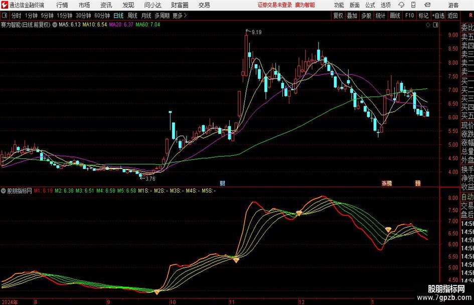Image resolution: width=474 pixels, height=305 pixels.
Task: Click the 预 marker on the chart
Action: click(418, 183)
